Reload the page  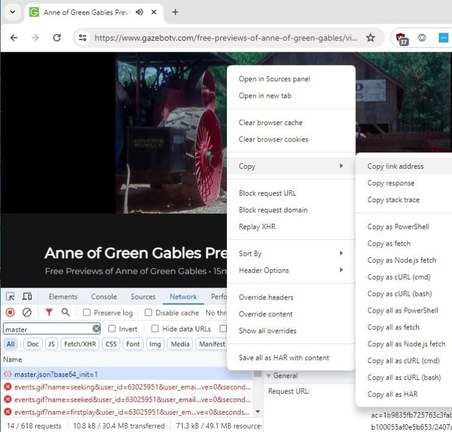(57, 38)
